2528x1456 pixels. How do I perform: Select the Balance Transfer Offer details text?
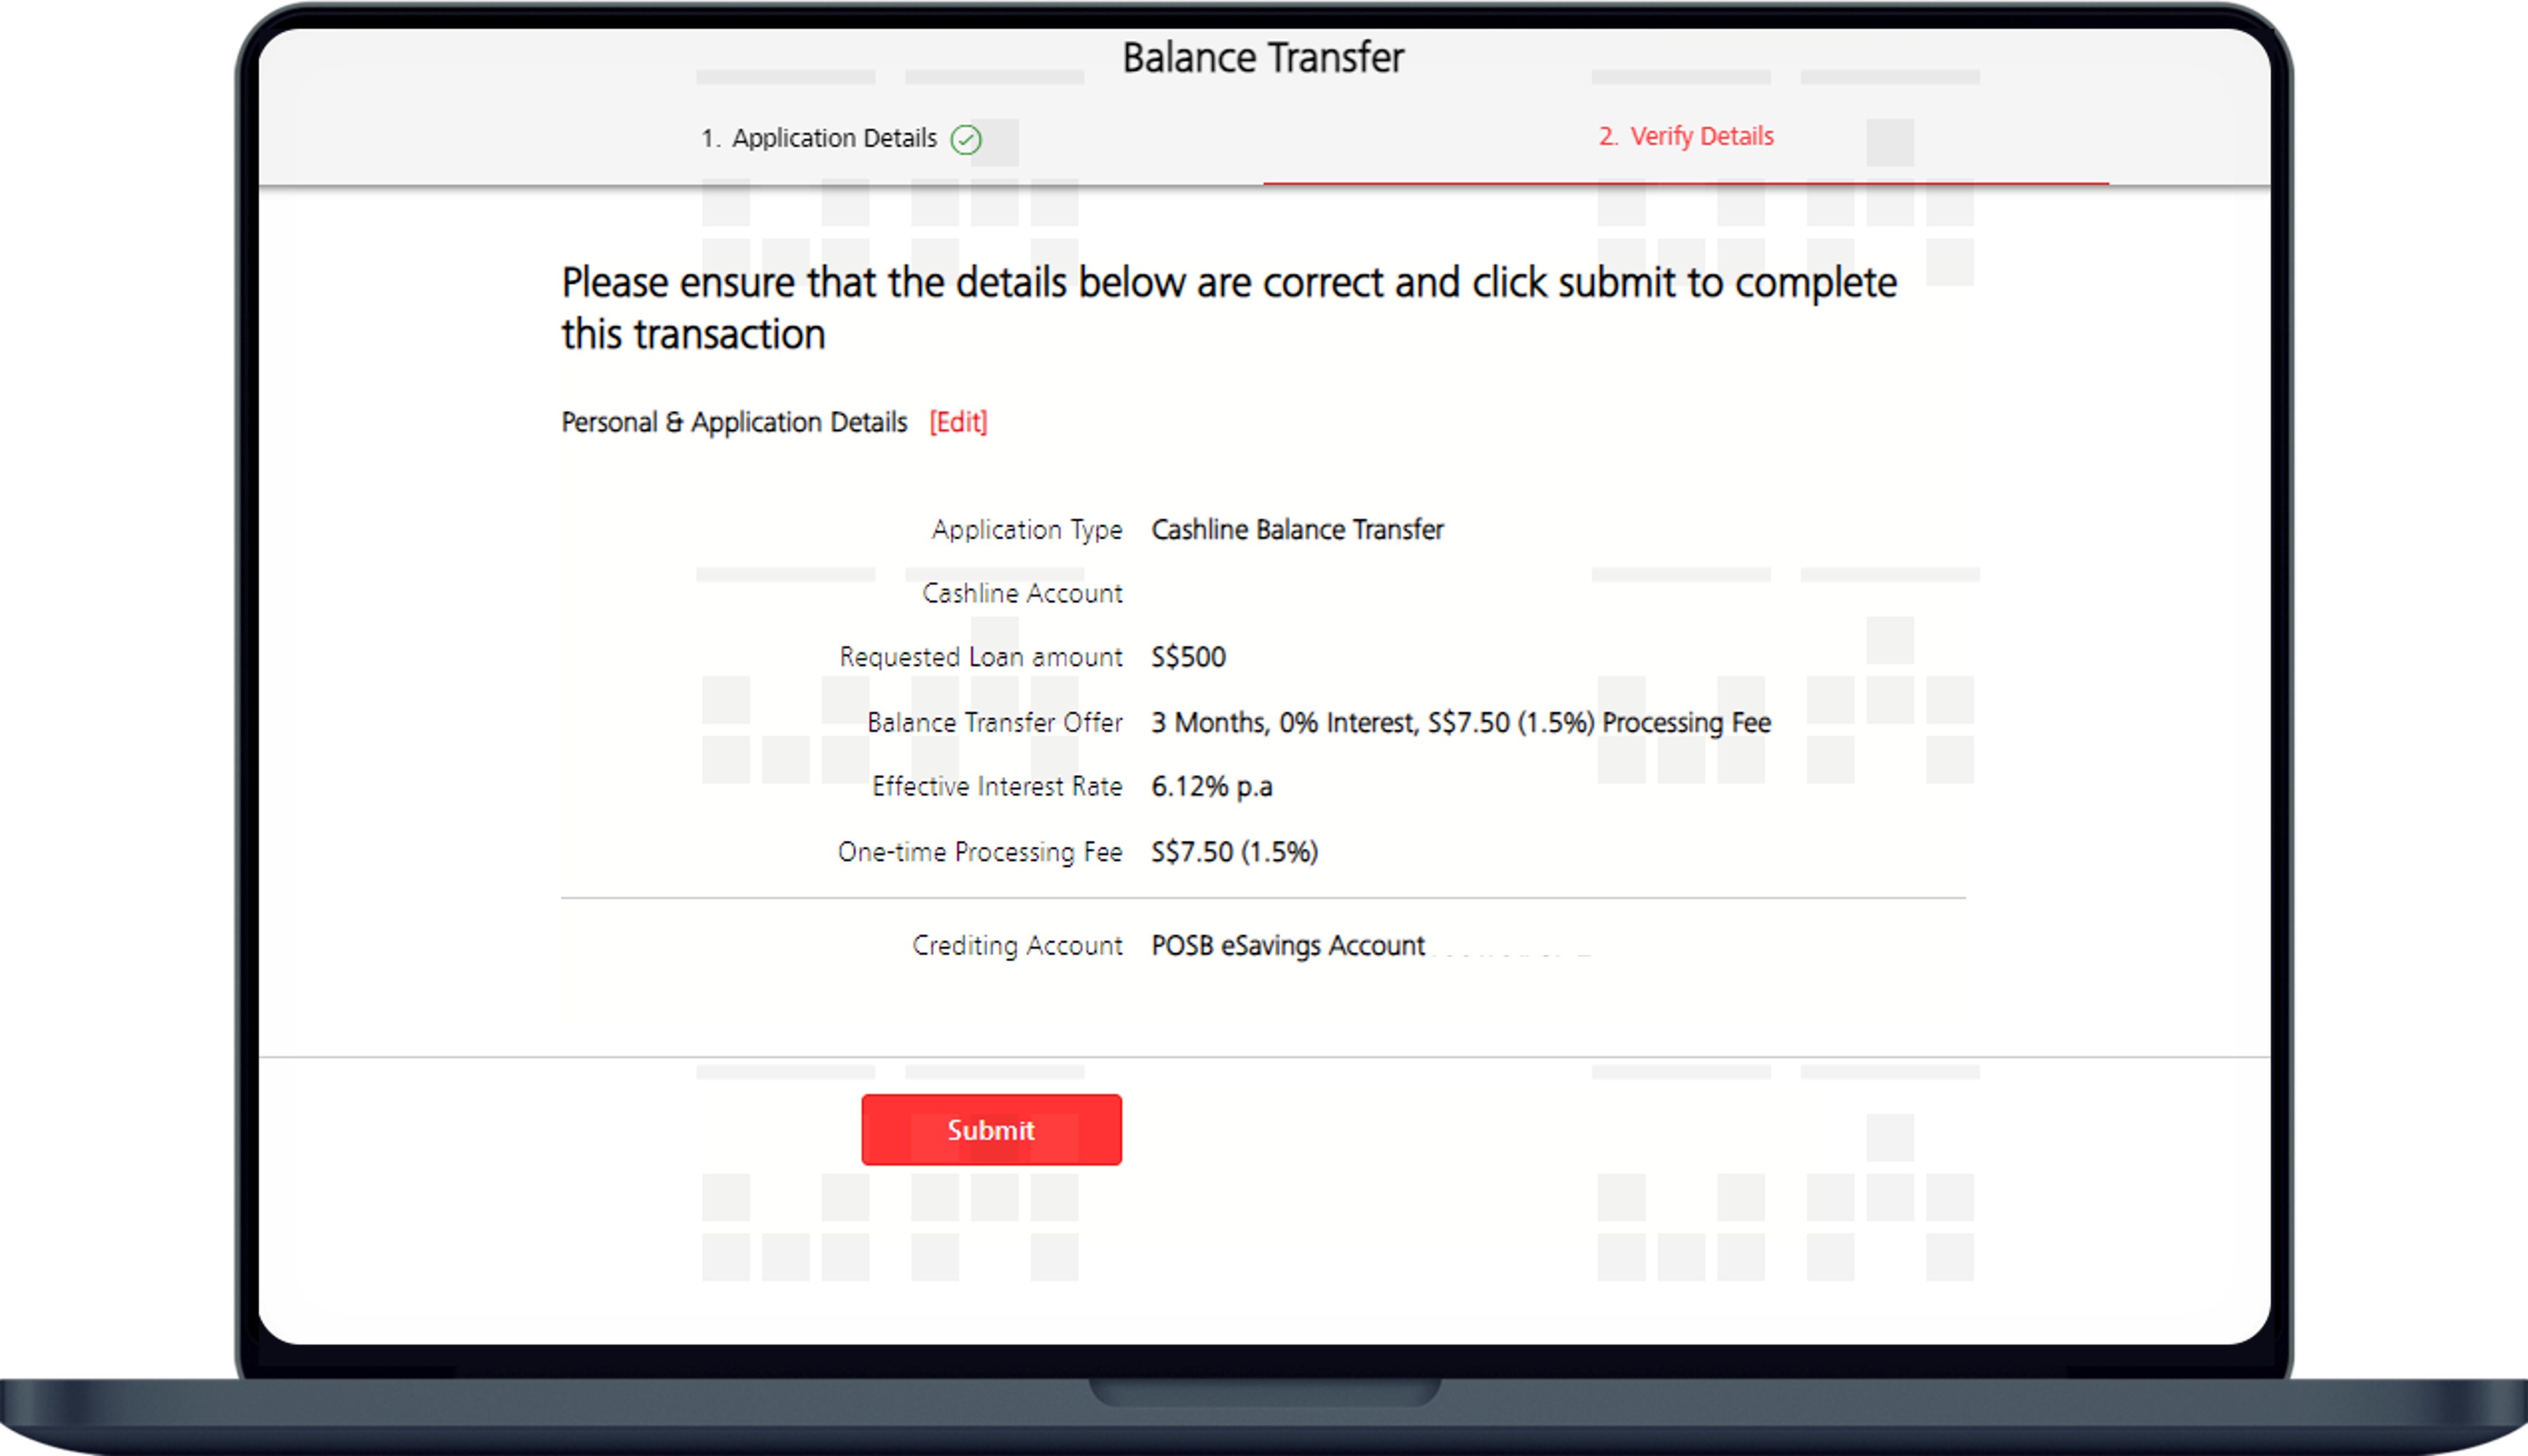click(1460, 722)
